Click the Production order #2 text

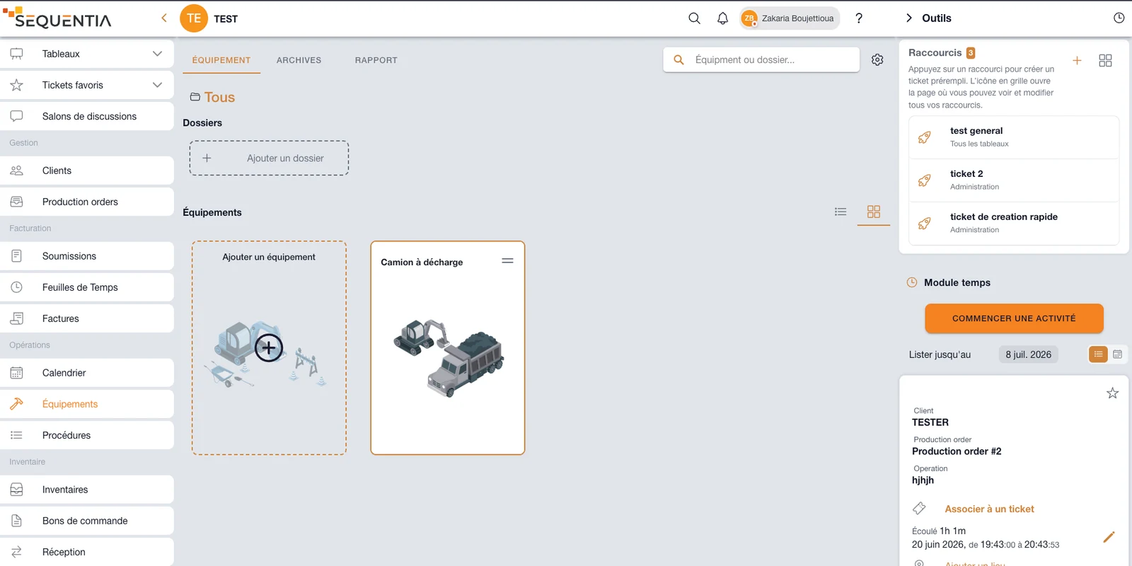tap(957, 451)
